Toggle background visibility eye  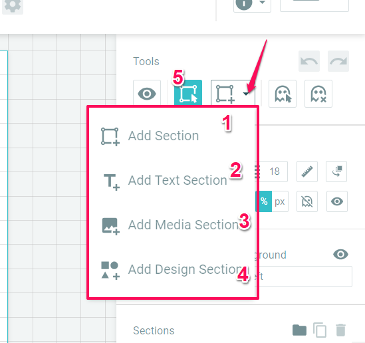click(340, 255)
